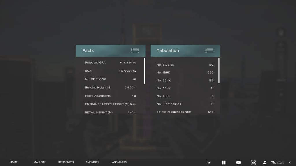Open the GALLERY section
Screen dimensions: 296x166
click(x=40, y=162)
